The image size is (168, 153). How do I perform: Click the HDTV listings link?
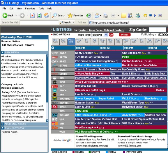click(x=163, y=34)
